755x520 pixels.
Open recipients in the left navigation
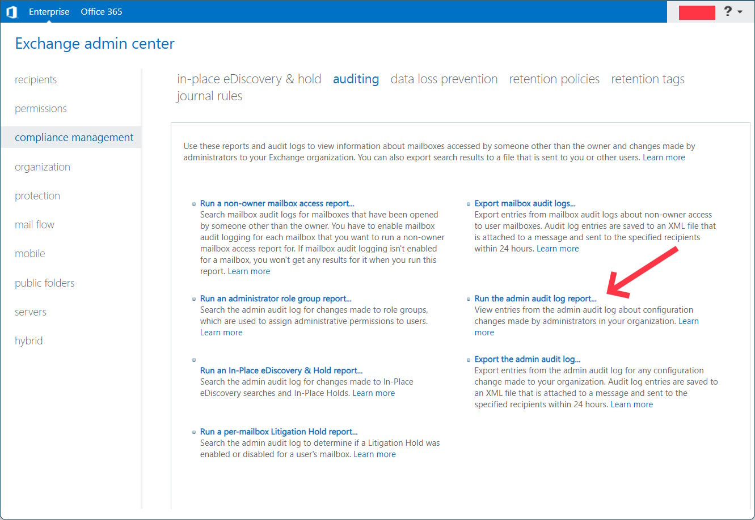click(x=36, y=80)
